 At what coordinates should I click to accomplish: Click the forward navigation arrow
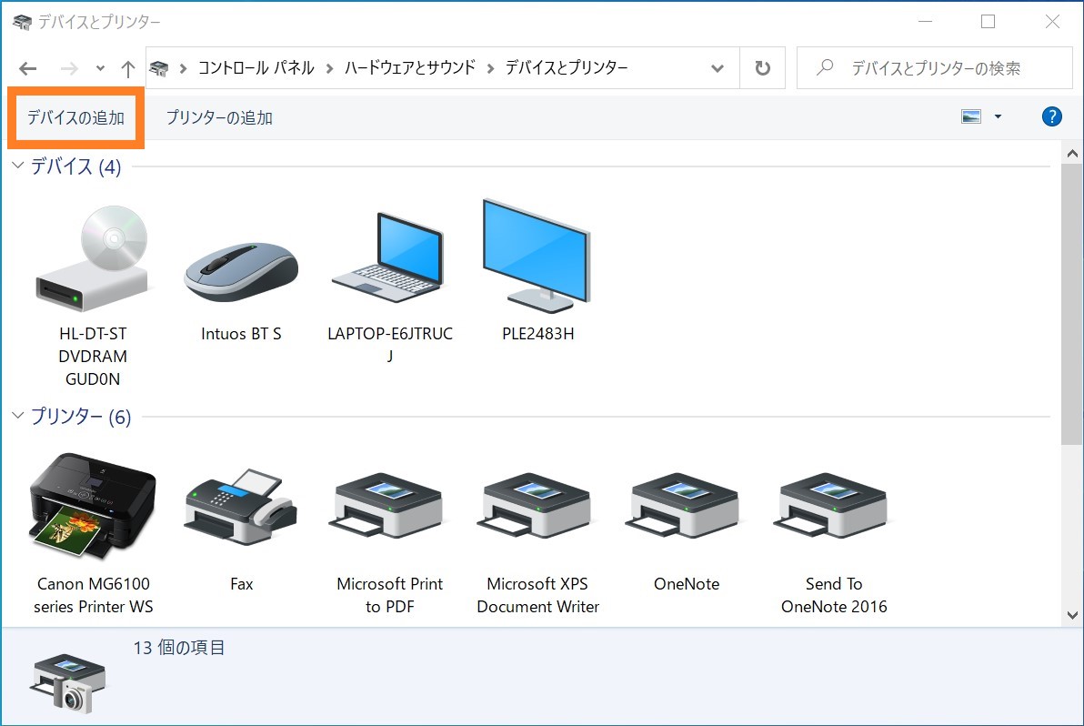[x=69, y=68]
